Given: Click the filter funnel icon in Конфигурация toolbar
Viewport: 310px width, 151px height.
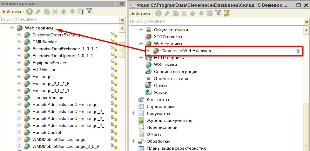Looking at the screenshot, I should (90, 11).
